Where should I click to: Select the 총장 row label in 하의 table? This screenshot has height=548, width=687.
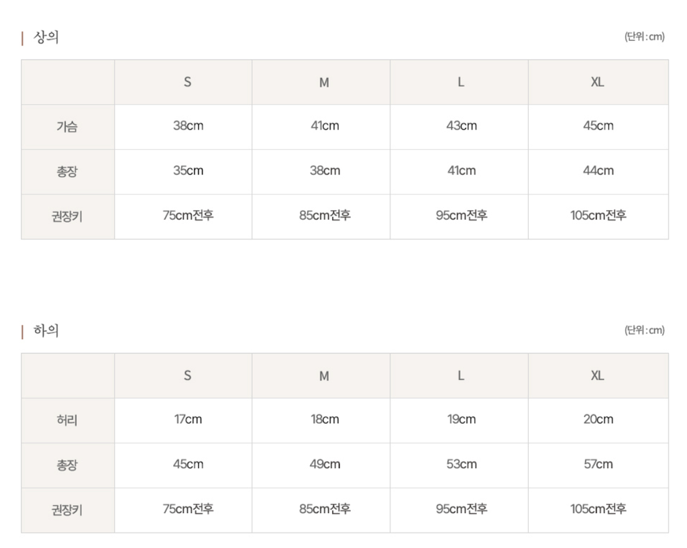[67, 465]
